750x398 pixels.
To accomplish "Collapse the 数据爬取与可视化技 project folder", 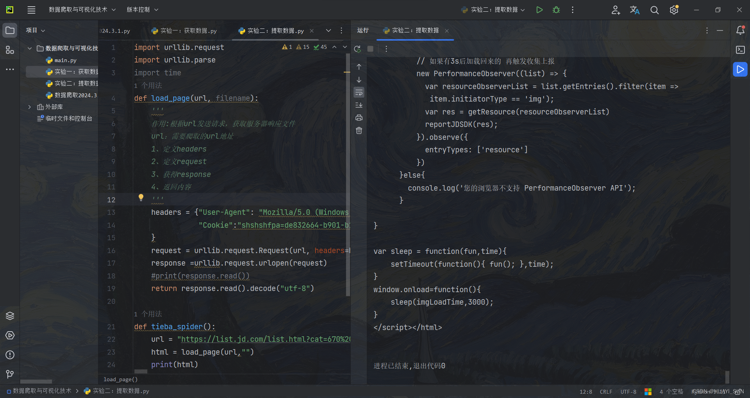I will tap(29, 48).
